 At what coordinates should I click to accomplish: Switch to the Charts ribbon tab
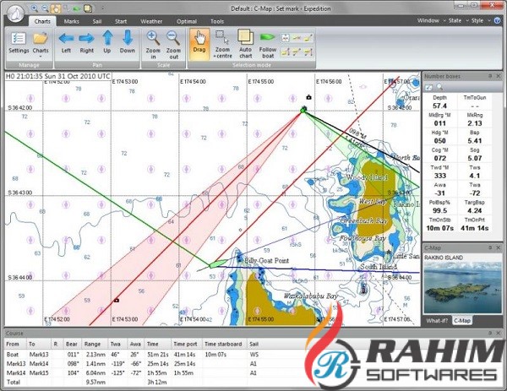click(42, 21)
